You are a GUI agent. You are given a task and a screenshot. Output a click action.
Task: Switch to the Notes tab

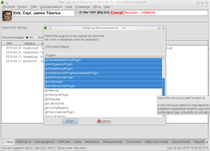point(77,142)
